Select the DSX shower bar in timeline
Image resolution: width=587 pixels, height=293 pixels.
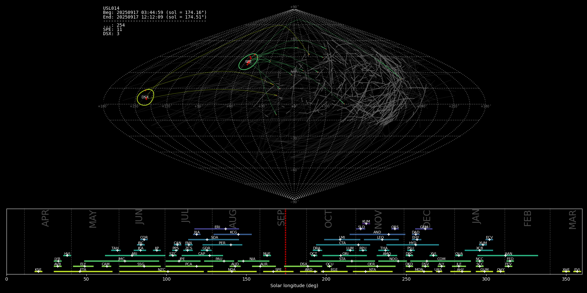click(303, 266)
